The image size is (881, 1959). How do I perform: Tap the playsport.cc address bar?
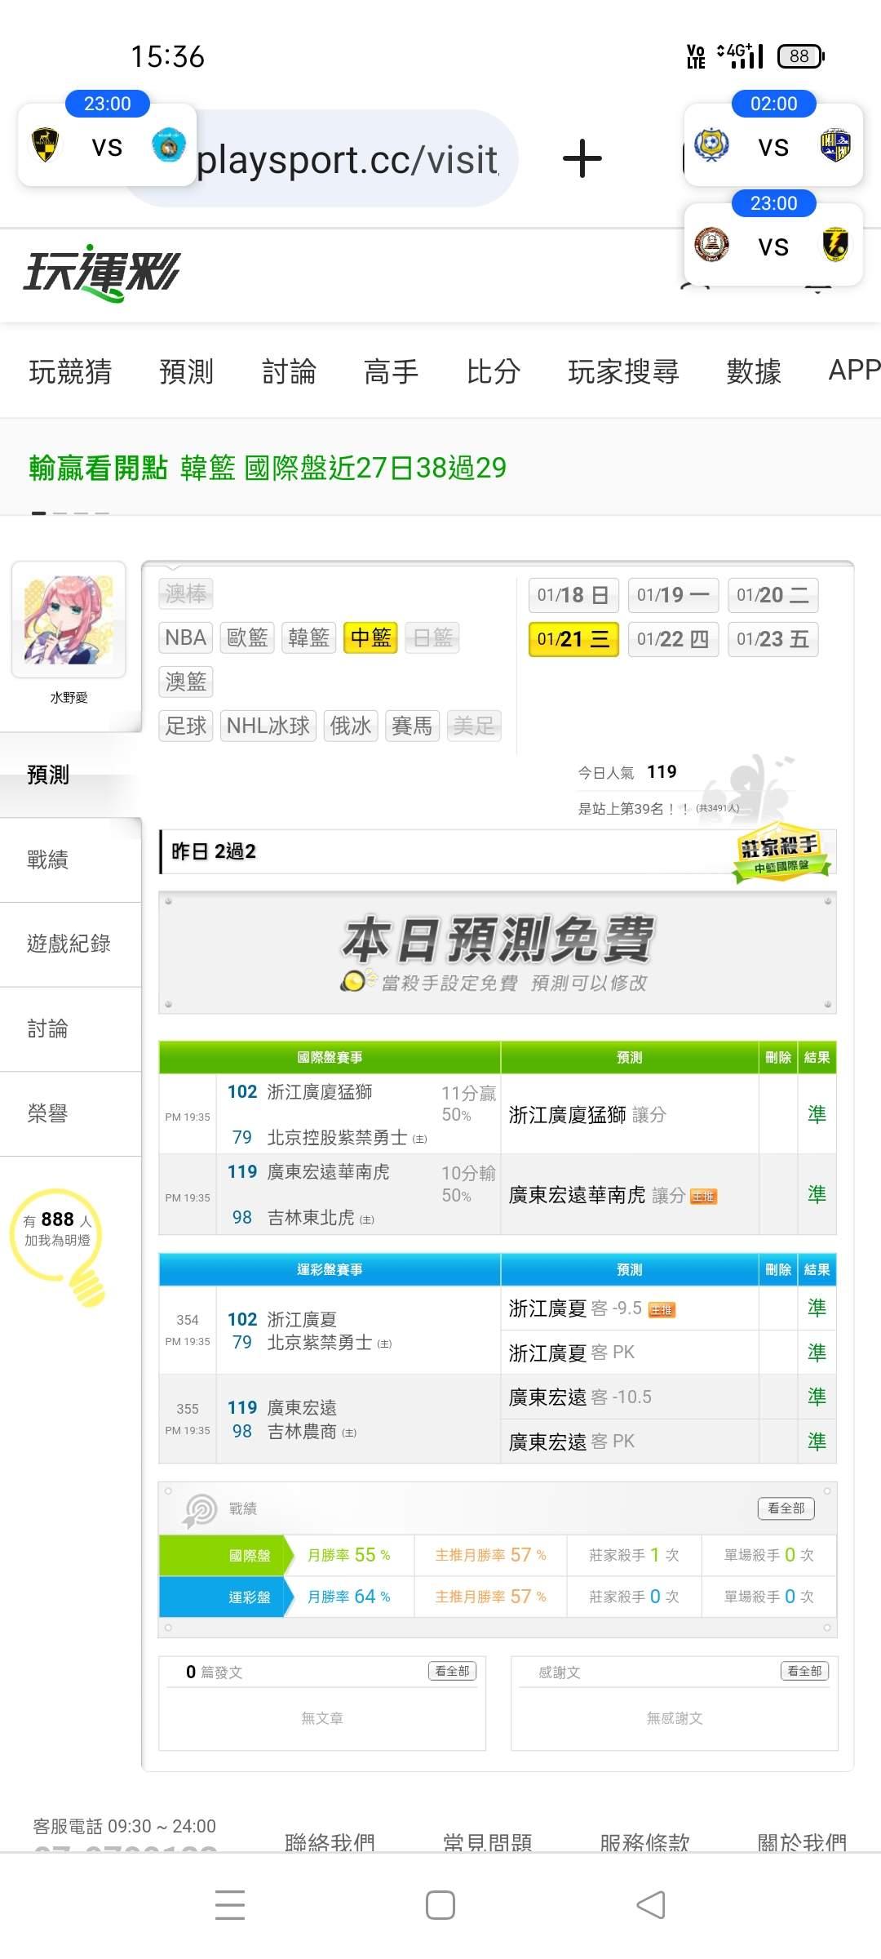(347, 159)
